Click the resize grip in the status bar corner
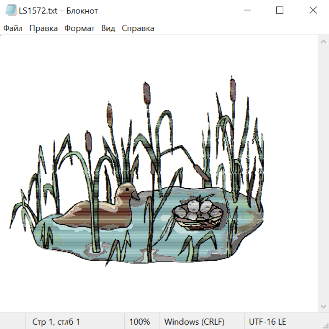 click(x=325, y=325)
